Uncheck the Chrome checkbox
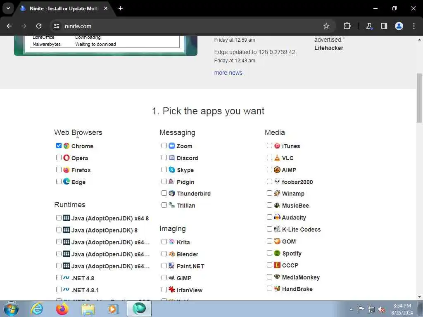 59,146
